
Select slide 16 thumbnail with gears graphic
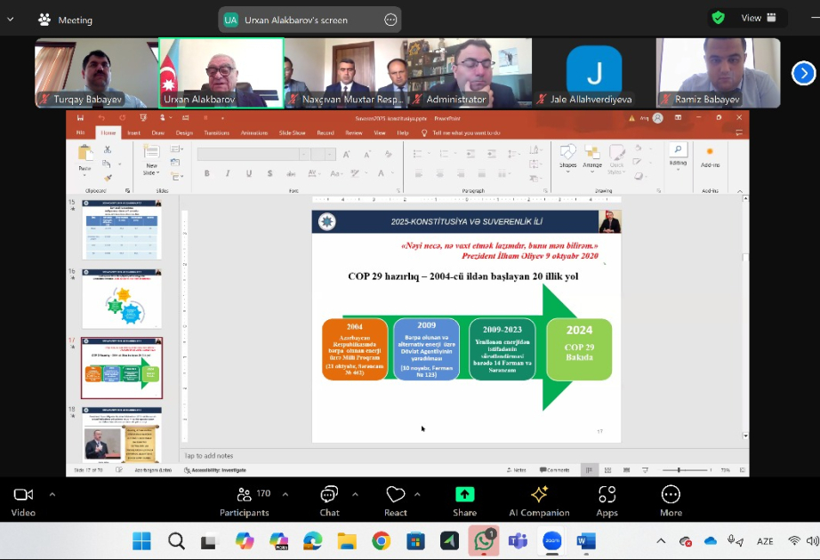click(121, 299)
